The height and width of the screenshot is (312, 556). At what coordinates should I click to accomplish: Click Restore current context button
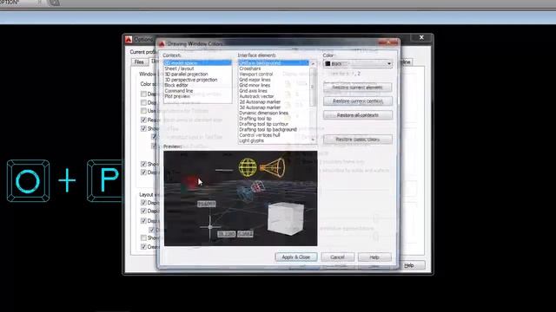tap(357, 101)
